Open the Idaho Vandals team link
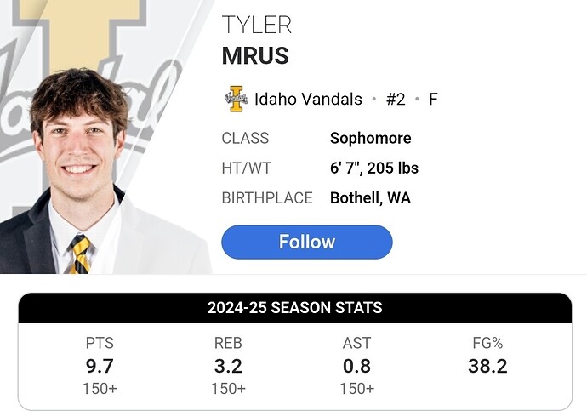Image resolution: width=587 pixels, height=411 pixels. 308,100
